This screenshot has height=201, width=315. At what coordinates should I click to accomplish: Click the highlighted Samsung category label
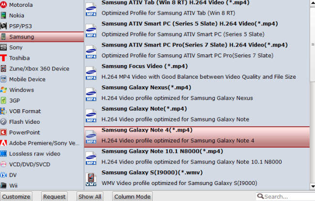click(21, 36)
